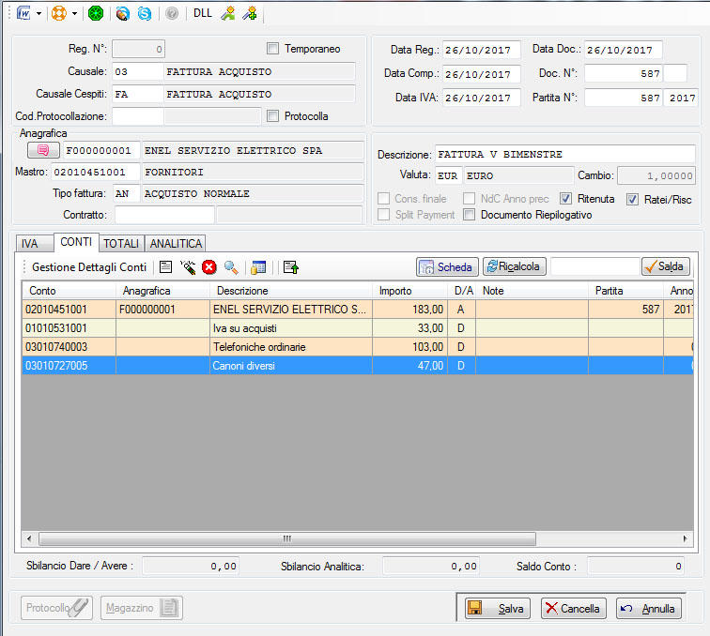Uncheck the Ritenuta checkbox
The image size is (710, 636).
(x=565, y=199)
